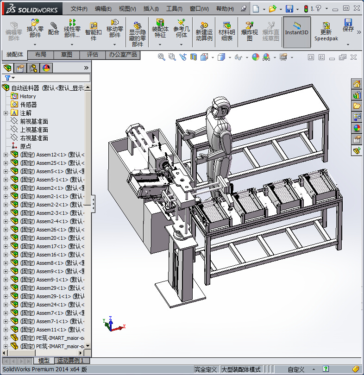Open PropertyManager tab icon
The image size is (364, 375).
pos(20,68)
